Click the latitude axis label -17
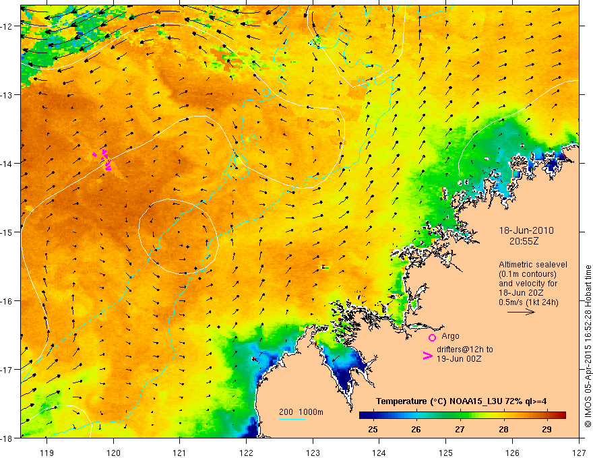Screen dimensions: 593x458 [x=7, y=370]
